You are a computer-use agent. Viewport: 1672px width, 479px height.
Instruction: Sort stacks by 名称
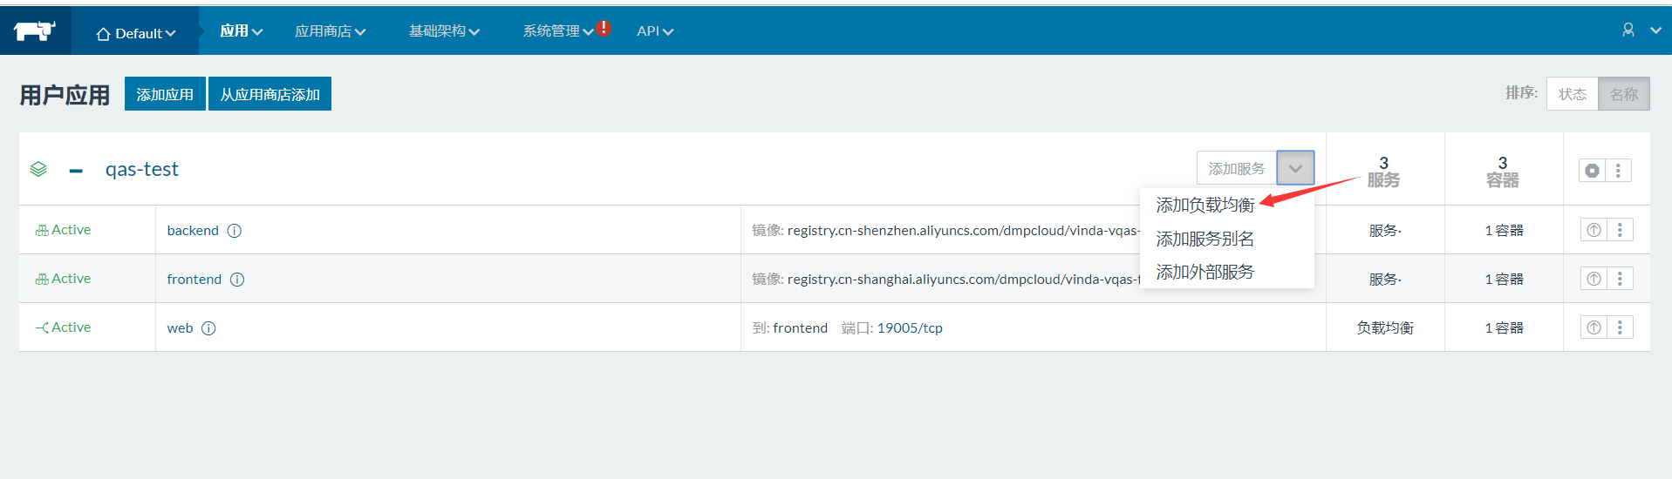point(1624,94)
